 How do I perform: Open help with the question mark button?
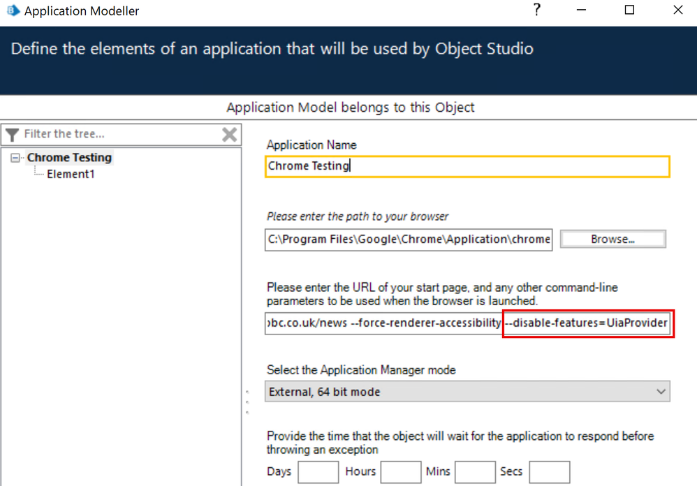[x=536, y=10]
